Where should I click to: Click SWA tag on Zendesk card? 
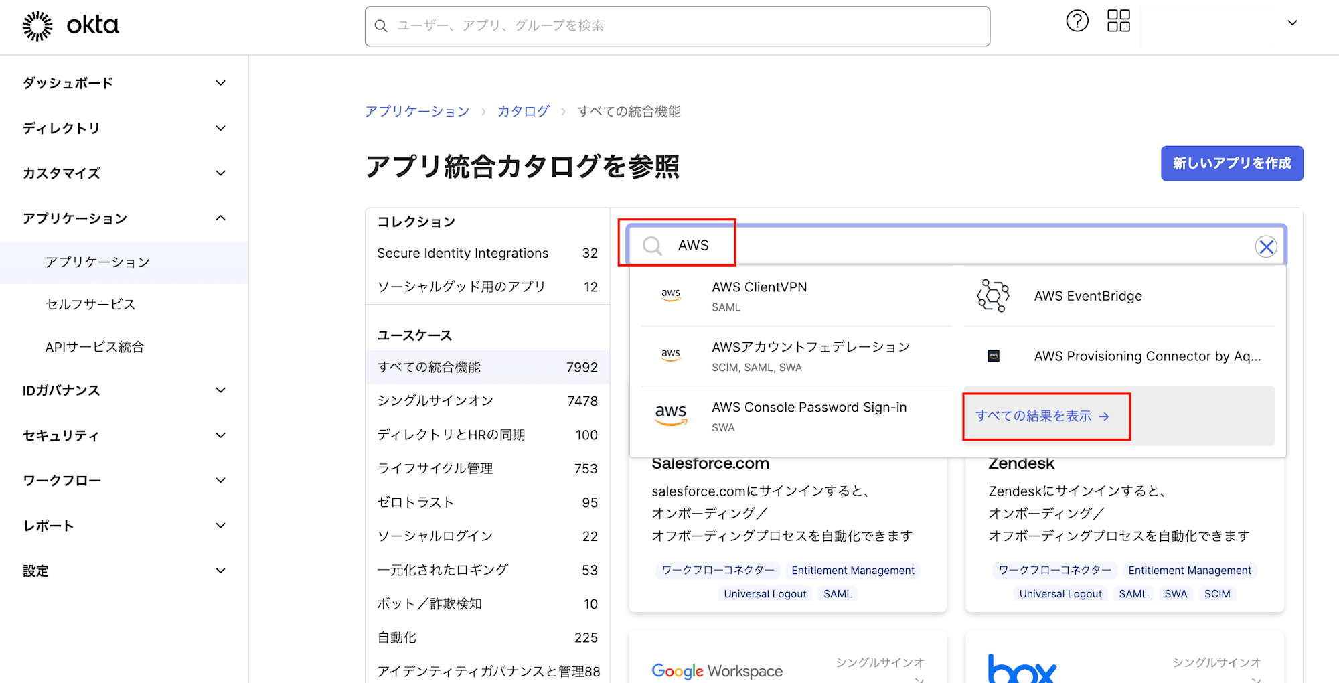click(x=1176, y=593)
